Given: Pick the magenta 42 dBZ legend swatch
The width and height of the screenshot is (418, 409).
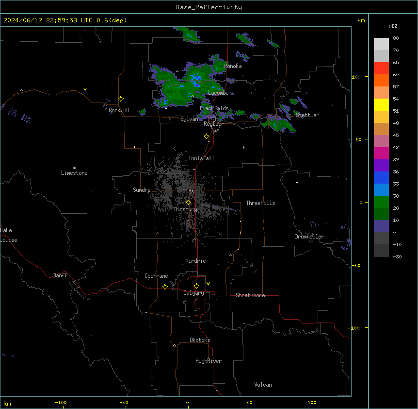Looking at the screenshot, I should point(381,153).
